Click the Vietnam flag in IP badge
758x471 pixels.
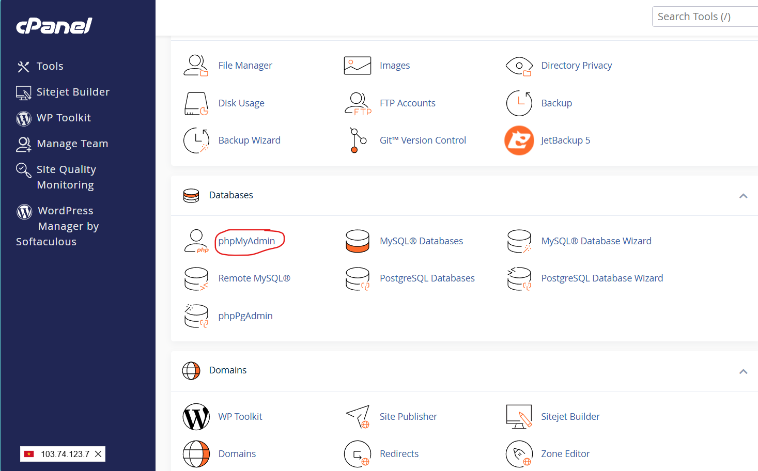(29, 454)
